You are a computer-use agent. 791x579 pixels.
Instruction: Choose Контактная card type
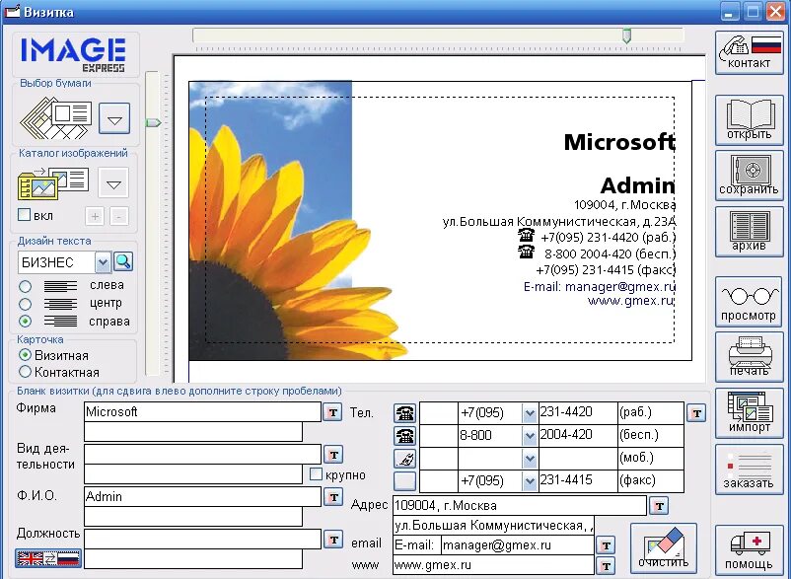pos(25,372)
